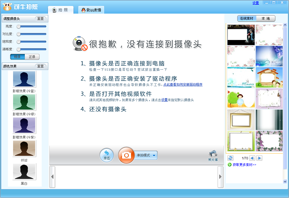This screenshot has width=289, height=198.
Task: Open 设置 link at top right
Action: coord(256,3)
